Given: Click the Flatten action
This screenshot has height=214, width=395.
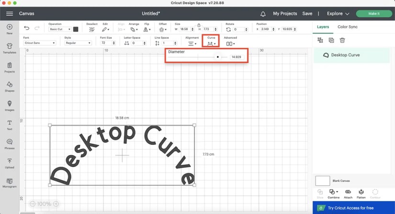Looking at the screenshot, I should tap(361, 194).
